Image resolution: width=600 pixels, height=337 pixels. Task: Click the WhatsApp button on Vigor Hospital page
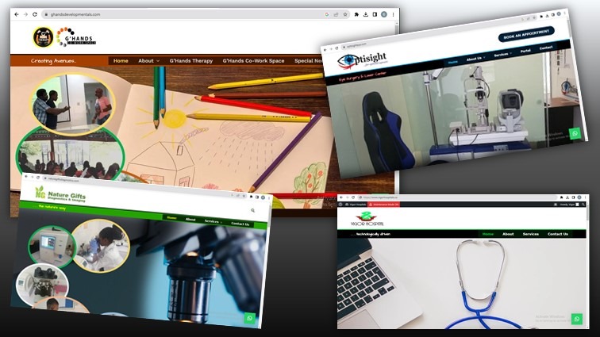[x=577, y=319]
